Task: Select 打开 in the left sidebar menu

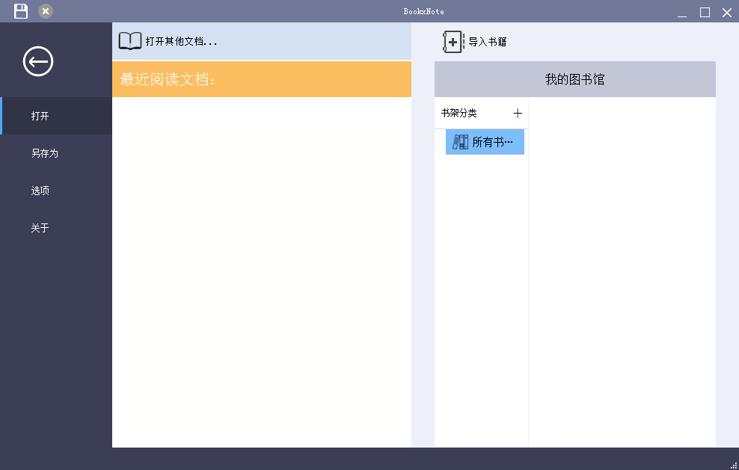Action: point(40,116)
